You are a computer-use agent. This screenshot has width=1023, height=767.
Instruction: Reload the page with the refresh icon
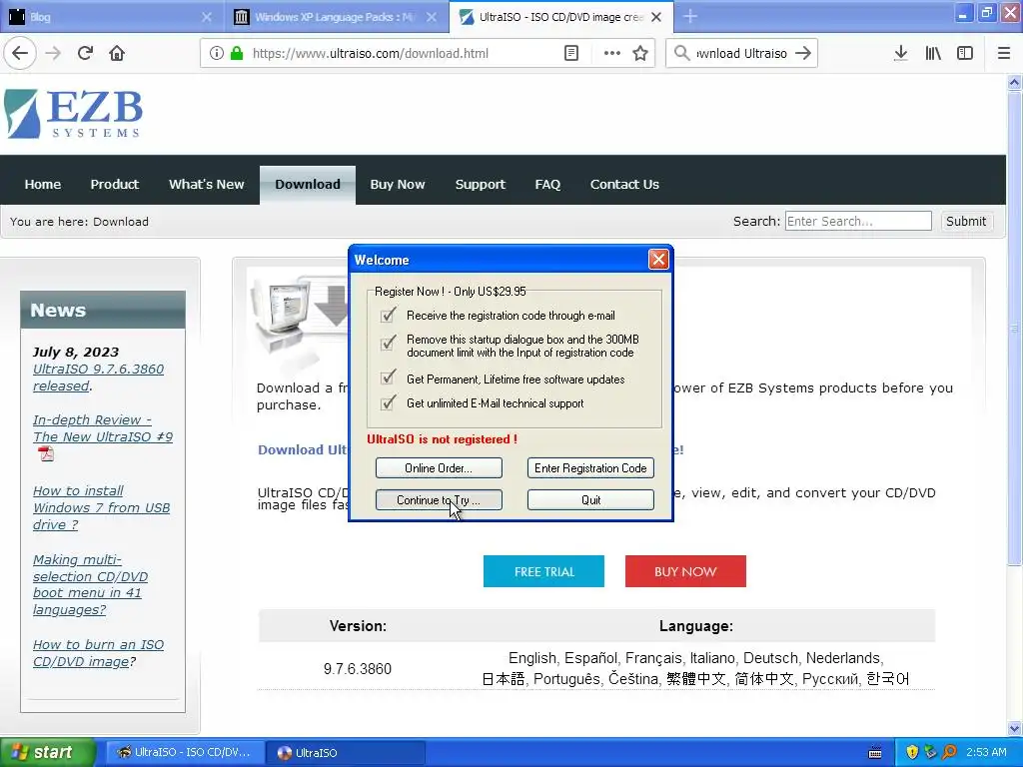point(85,53)
